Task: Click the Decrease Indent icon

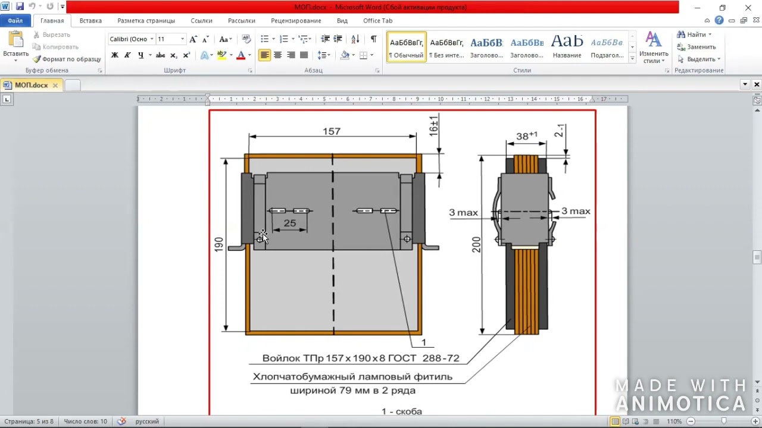Action: pyautogui.click(x=325, y=39)
